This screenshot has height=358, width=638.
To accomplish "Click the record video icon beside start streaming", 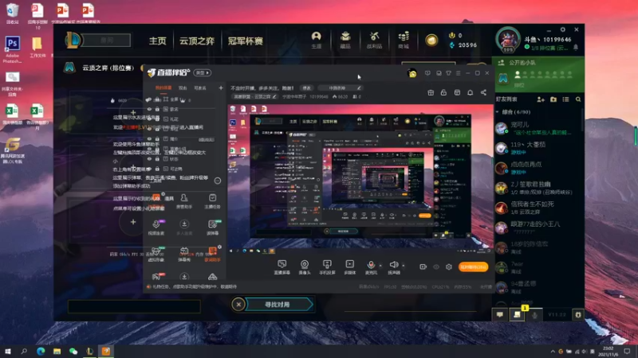I will 423,267.
